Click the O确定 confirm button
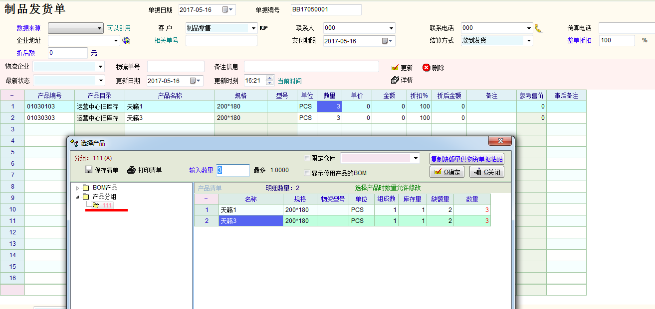The height and width of the screenshot is (309, 655). [447, 172]
